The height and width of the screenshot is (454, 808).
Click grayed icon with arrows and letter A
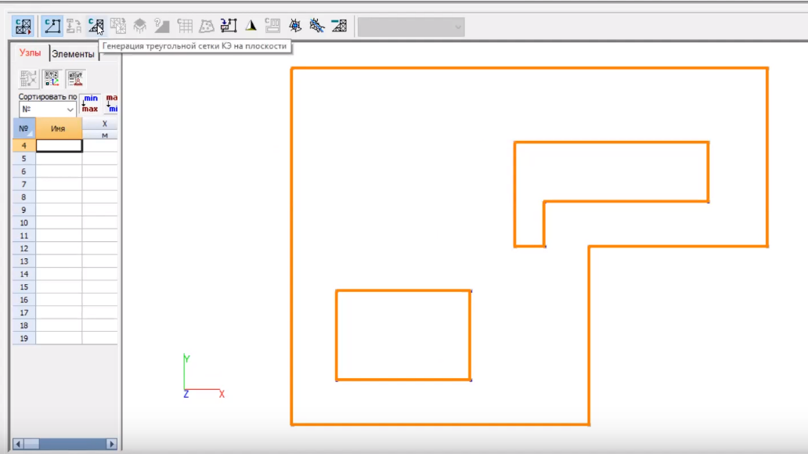click(x=74, y=26)
